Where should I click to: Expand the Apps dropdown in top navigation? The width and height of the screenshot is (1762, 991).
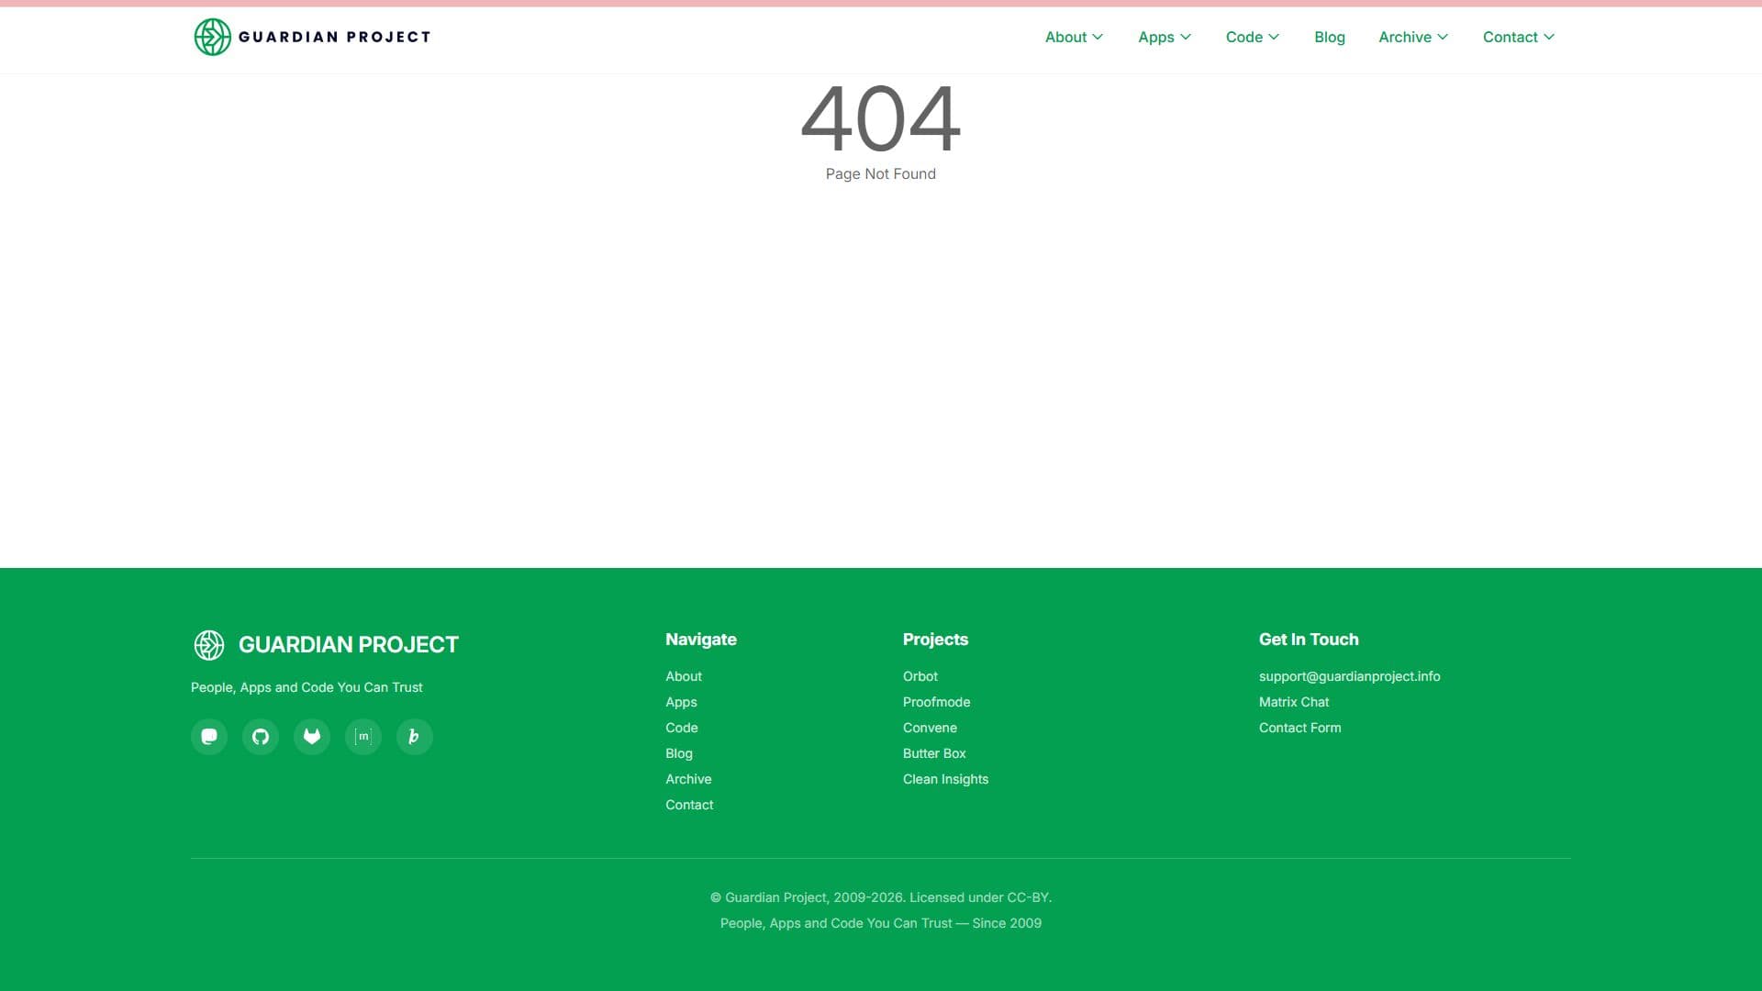1165,37
